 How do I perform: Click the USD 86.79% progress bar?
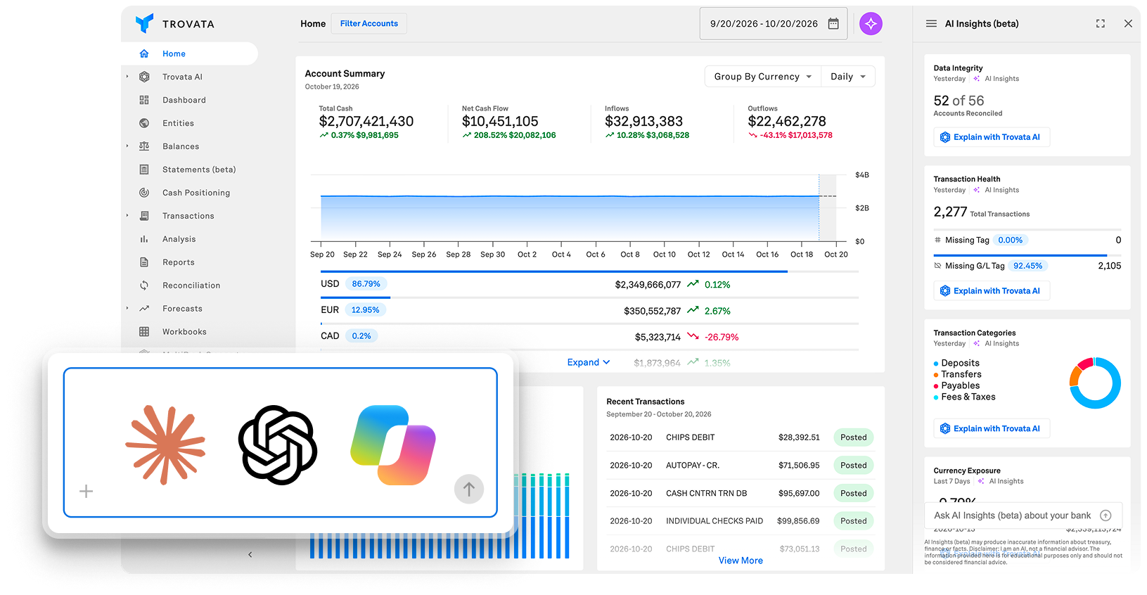(x=589, y=271)
